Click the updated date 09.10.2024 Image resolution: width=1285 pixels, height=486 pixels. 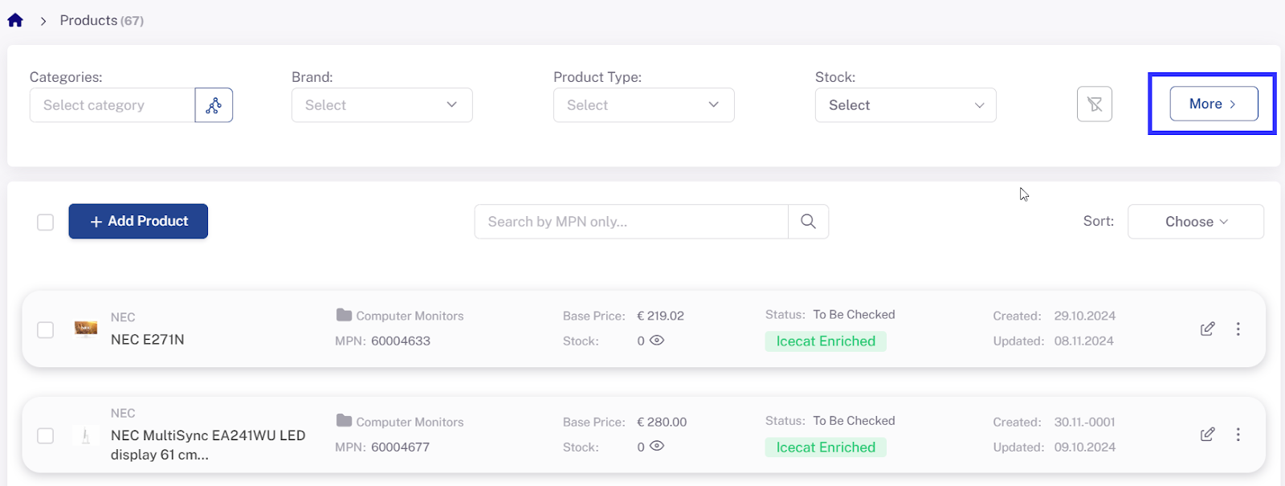click(x=1085, y=447)
